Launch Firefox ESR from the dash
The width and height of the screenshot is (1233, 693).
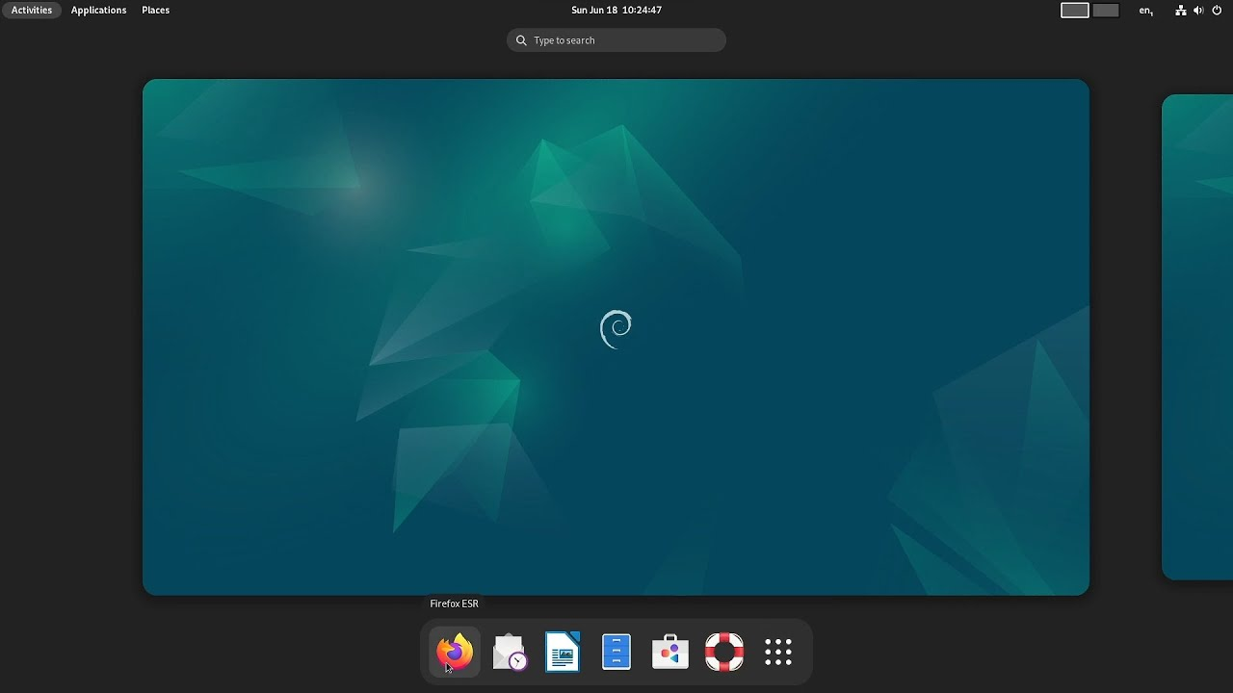coord(454,652)
